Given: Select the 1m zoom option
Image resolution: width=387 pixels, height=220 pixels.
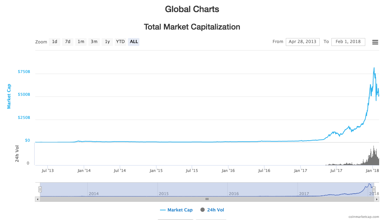Looking at the screenshot, I should coord(81,42).
